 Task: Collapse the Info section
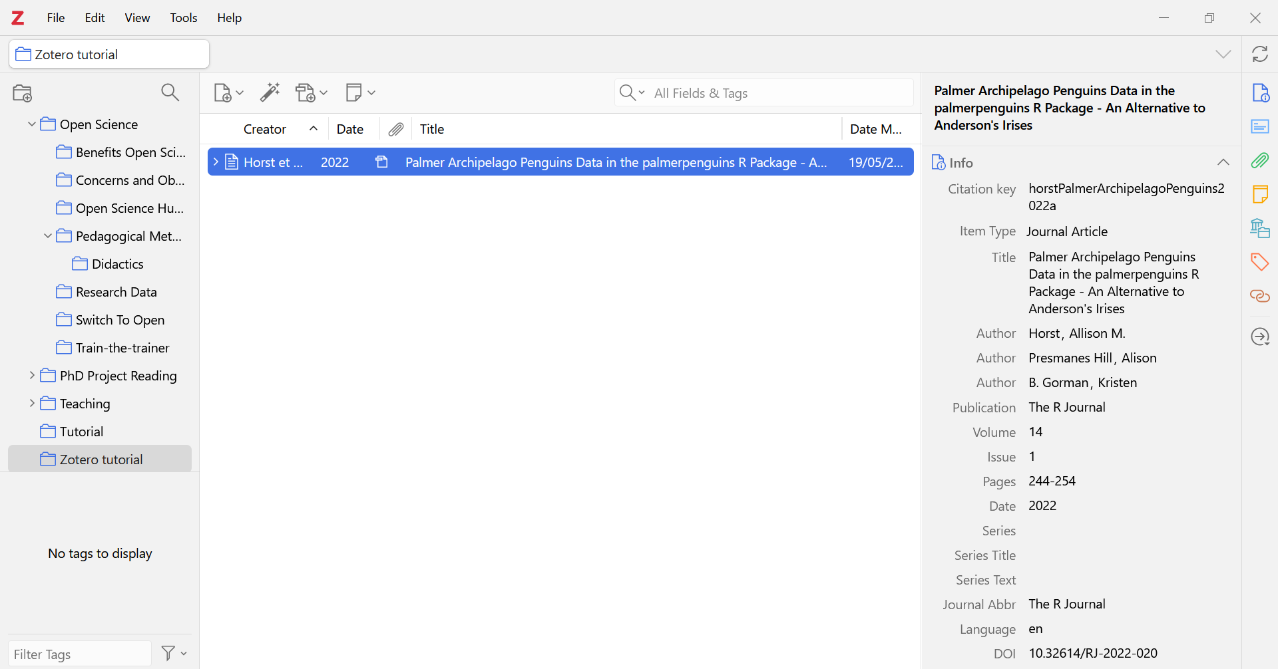coord(1223,162)
